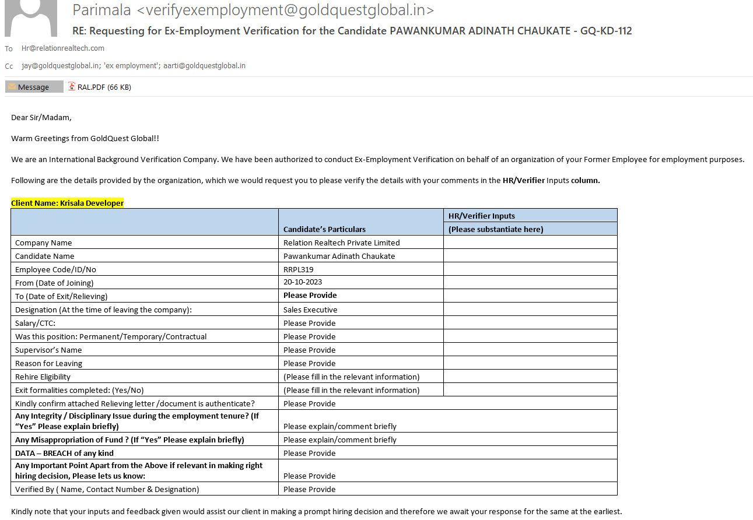
Task: Click the Employee Code/ID/No label
Action: tap(56, 269)
